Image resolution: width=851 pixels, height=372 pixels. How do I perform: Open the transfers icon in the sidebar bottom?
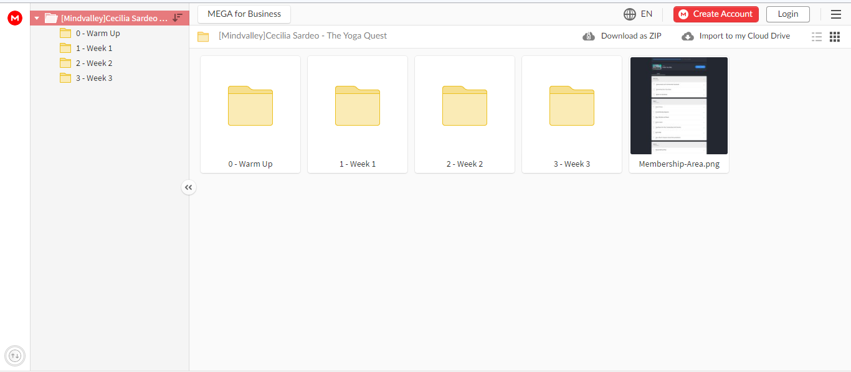15,356
